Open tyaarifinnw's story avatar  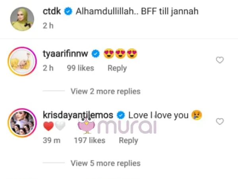click(x=22, y=61)
